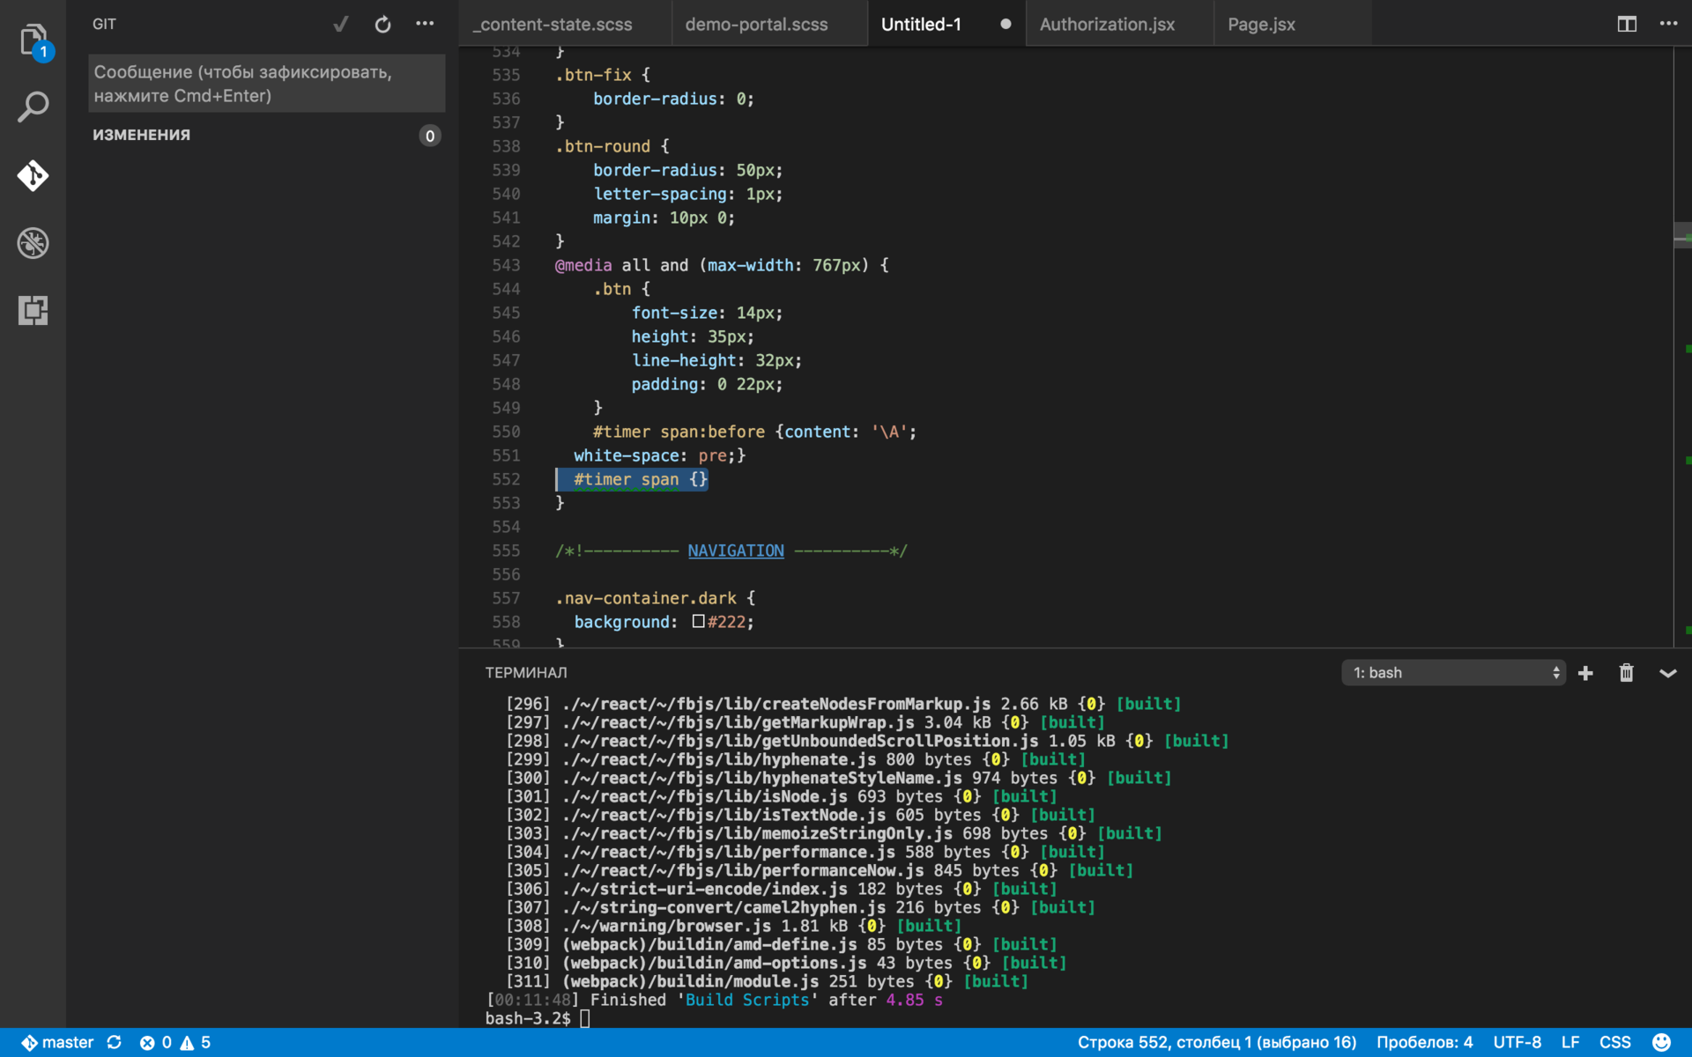Synchronize changes via status bar sync icon

point(115,1043)
